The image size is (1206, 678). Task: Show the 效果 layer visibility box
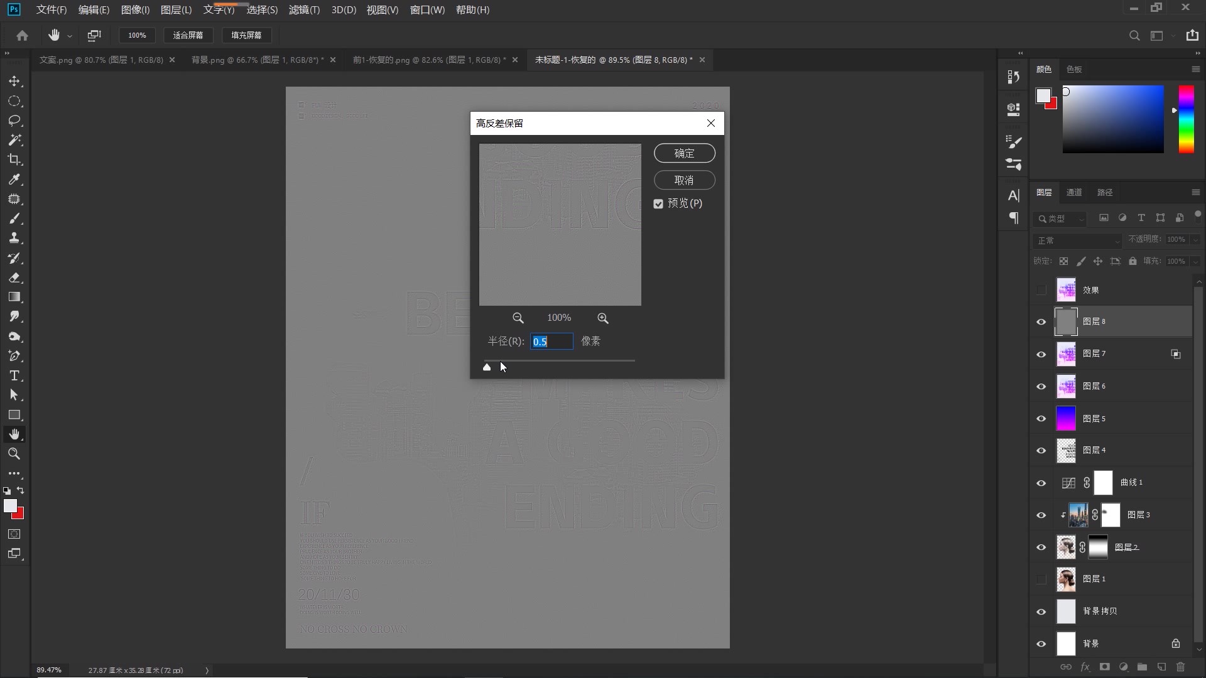coord(1041,290)
